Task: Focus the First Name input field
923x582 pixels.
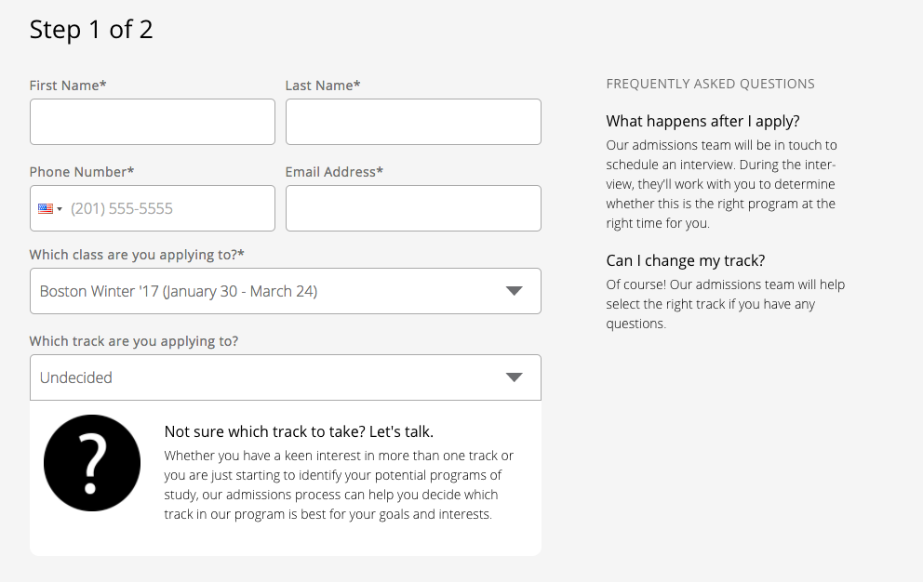Action: pos(153,122)
